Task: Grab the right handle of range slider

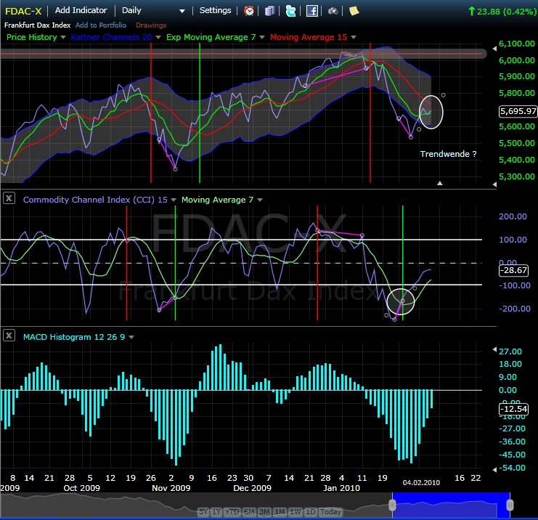Action: (x=510, y=505)
